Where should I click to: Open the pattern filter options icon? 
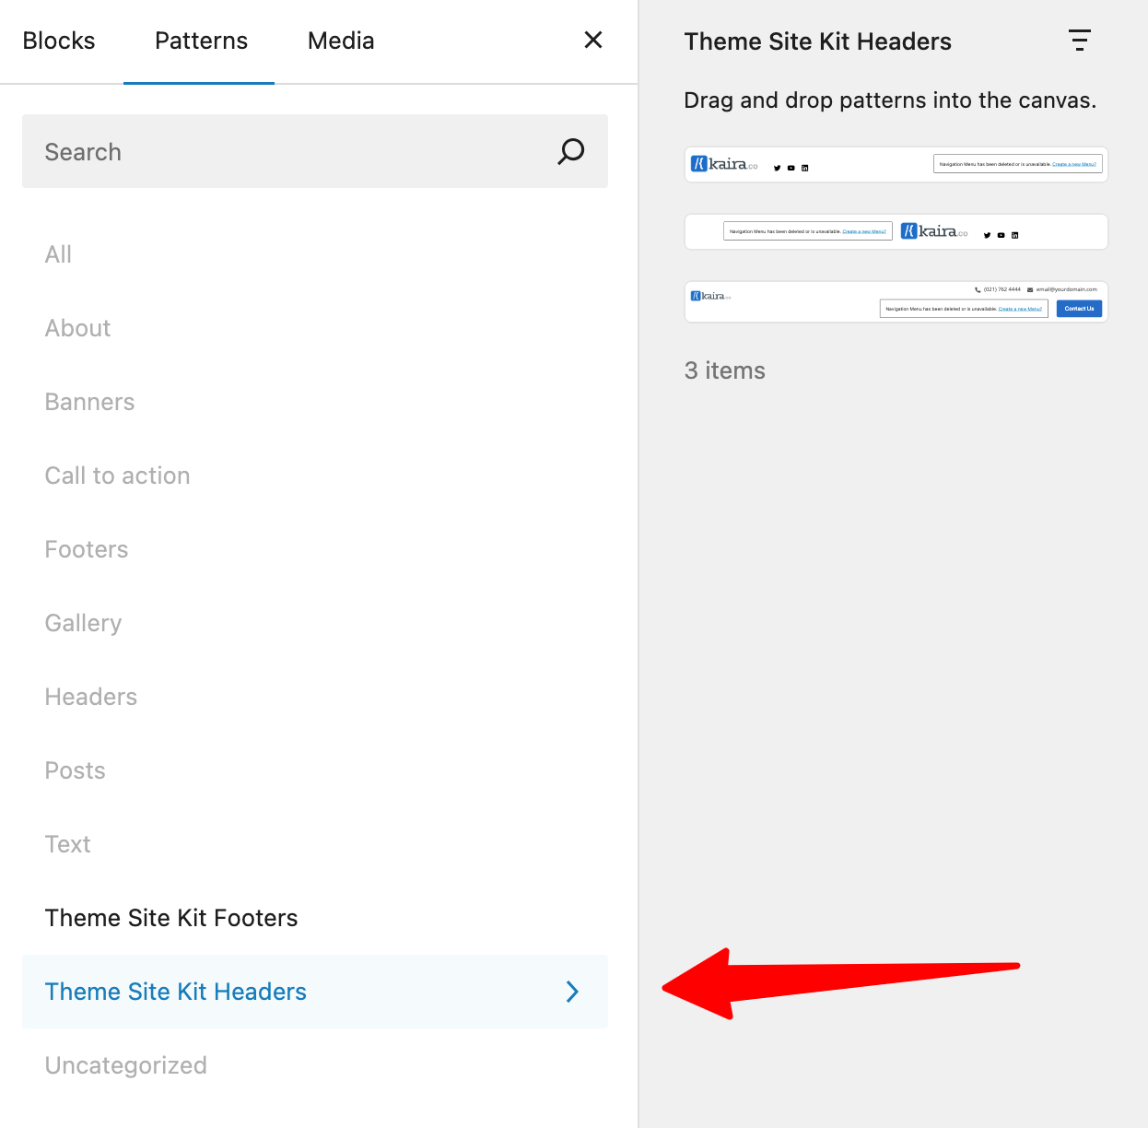tap(1079, 41)
